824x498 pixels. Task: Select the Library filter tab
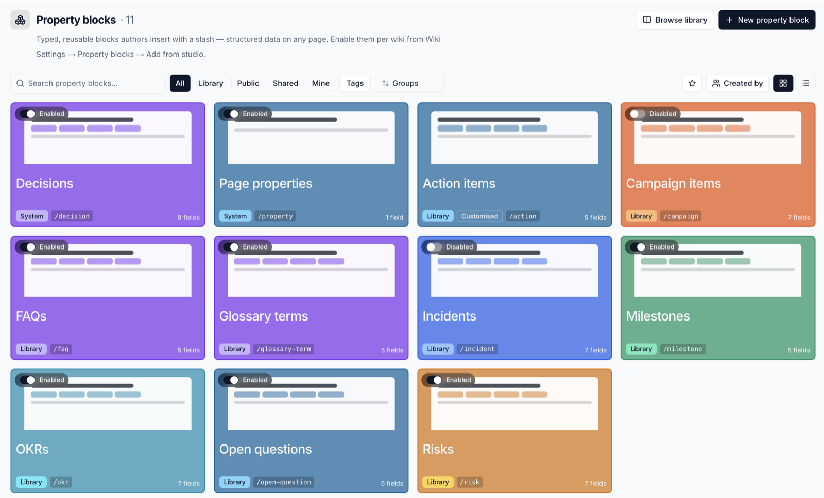point(211,83)
